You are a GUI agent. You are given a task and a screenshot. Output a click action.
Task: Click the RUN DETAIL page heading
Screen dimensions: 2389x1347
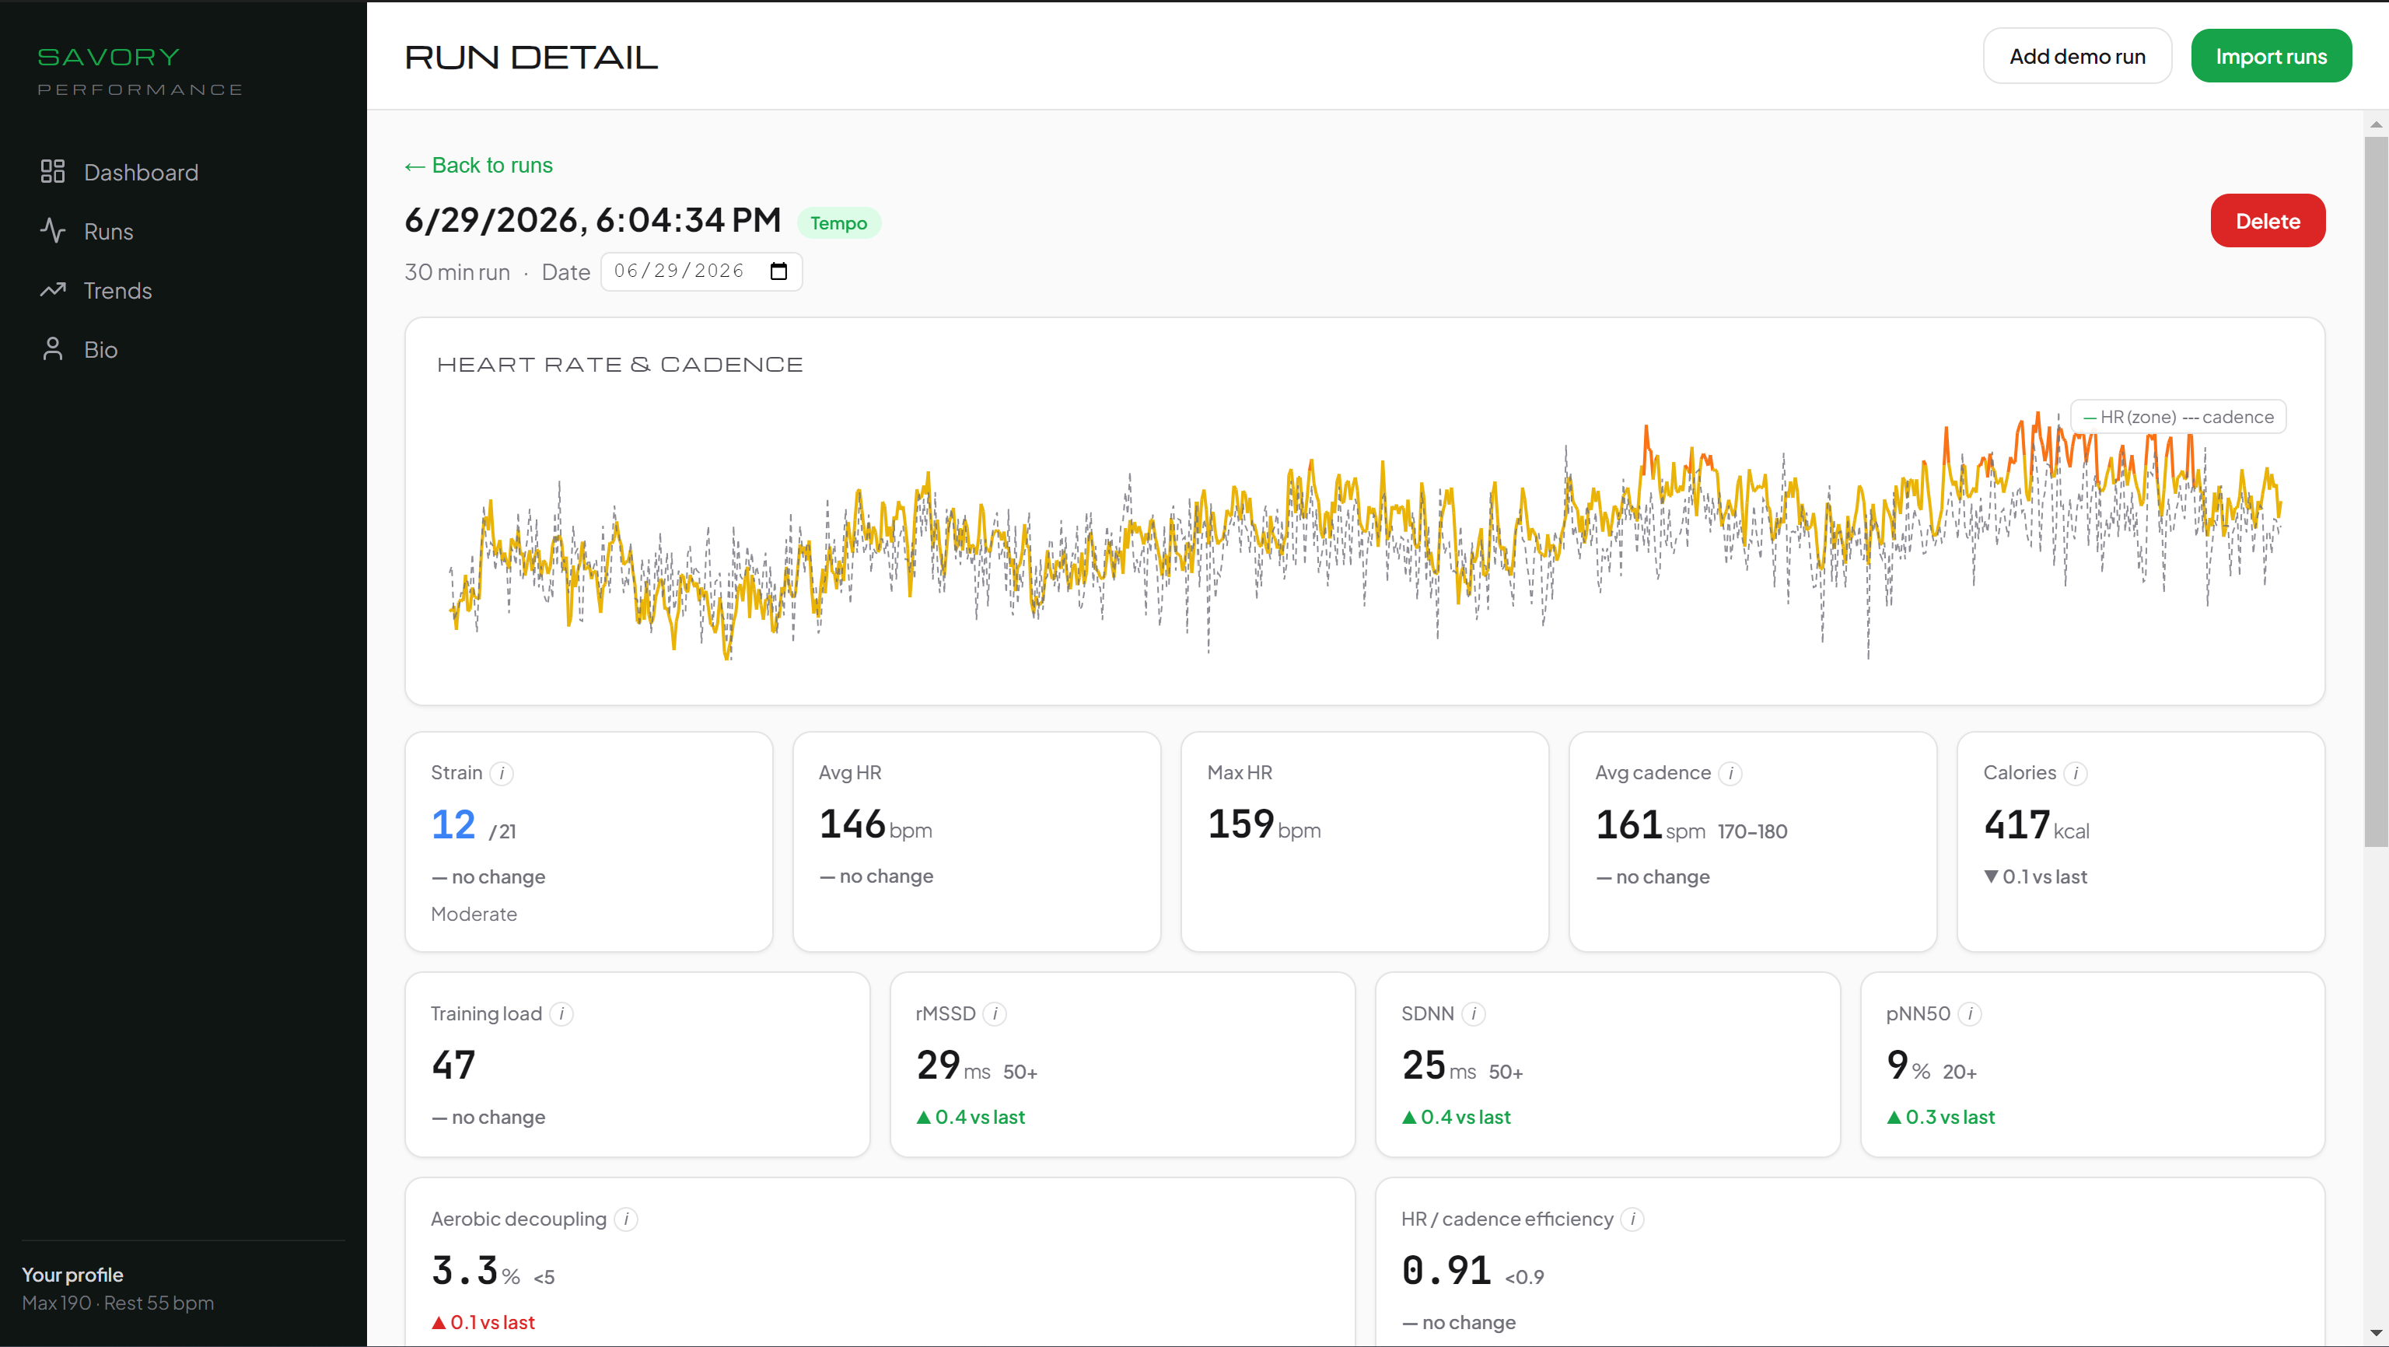pos(531,58)
